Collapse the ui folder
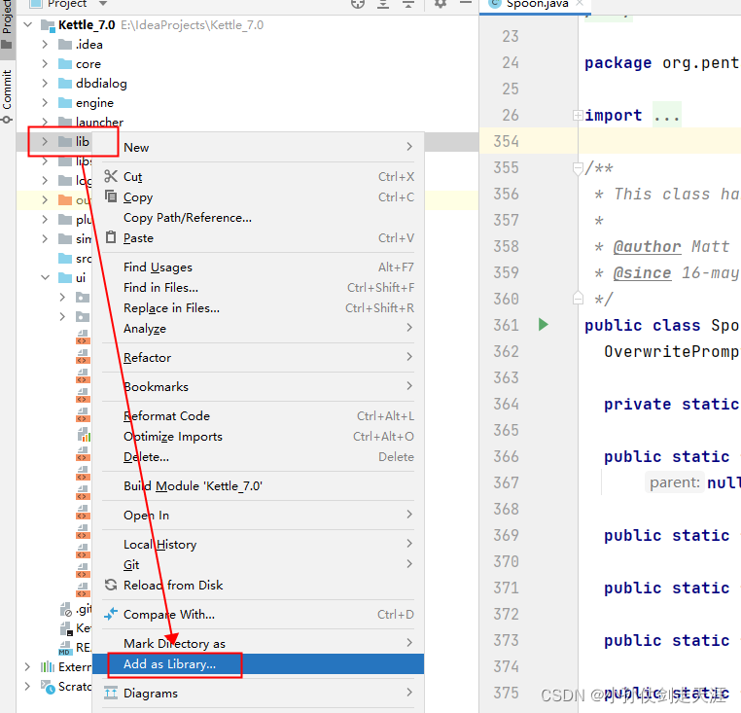Screen dimensions: 741x713 45,277
